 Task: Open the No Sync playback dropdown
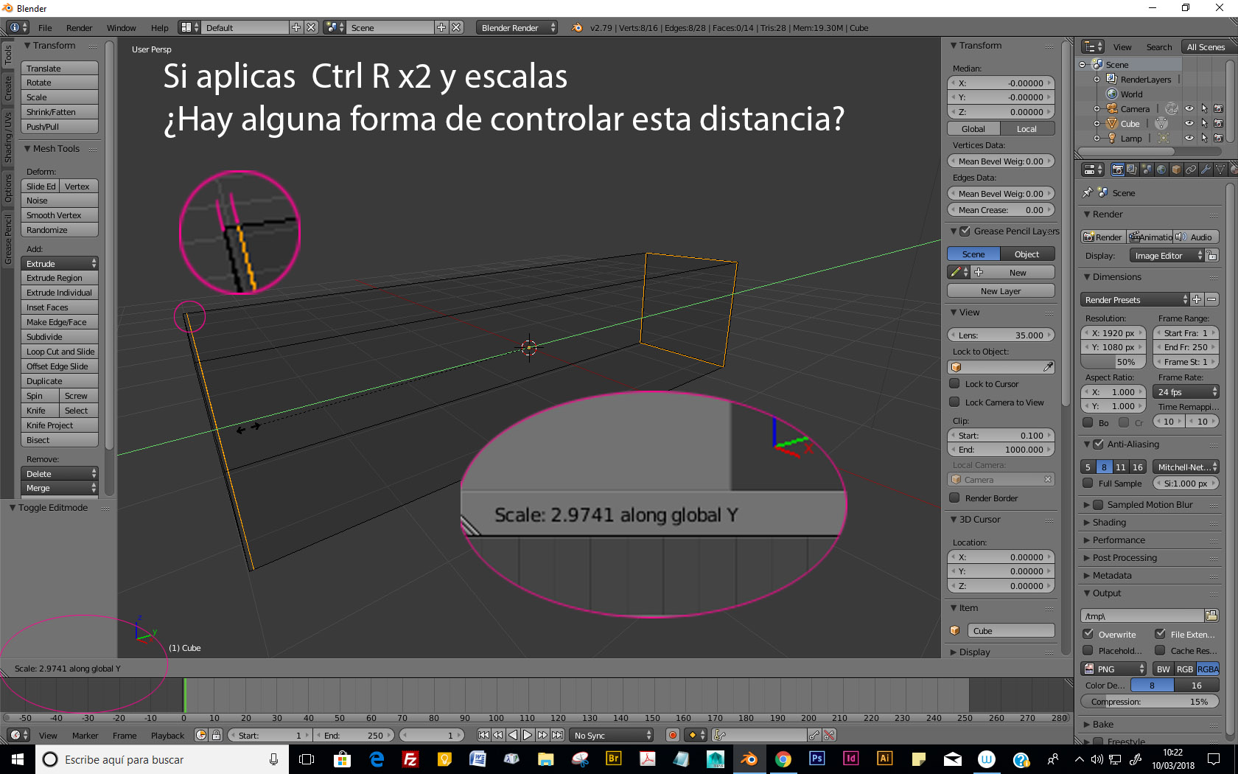612,735
